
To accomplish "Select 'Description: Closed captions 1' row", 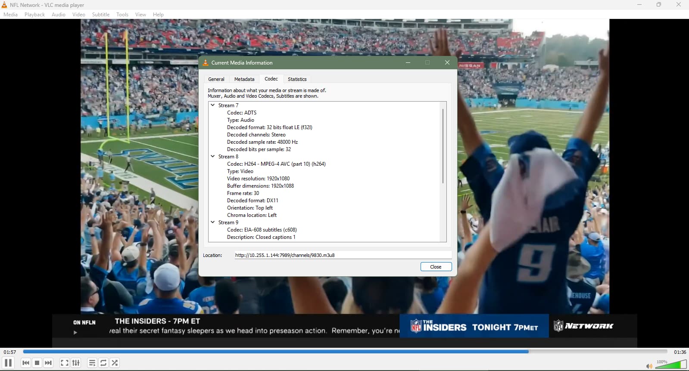I will click(x=261, y=237).
